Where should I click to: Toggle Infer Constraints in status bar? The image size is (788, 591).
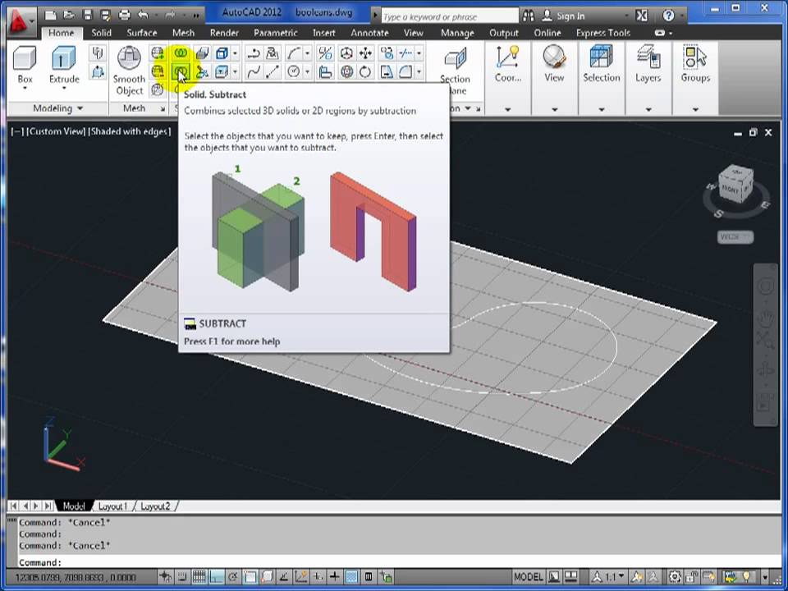pyautogui.click(x=165, y=576)
